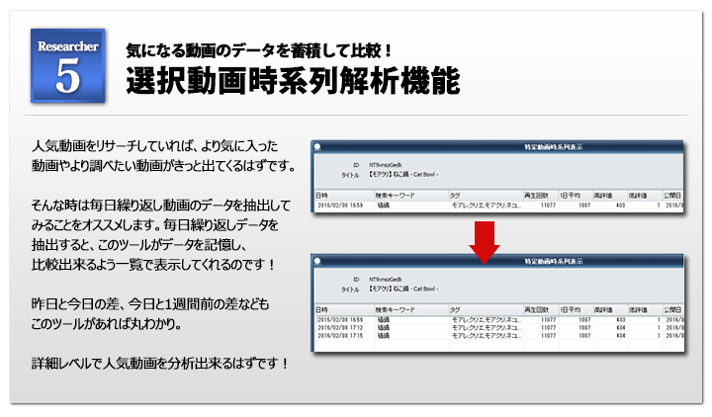
Task: Click the 選択動画時系列解析機能 heading
Action: 293,81
